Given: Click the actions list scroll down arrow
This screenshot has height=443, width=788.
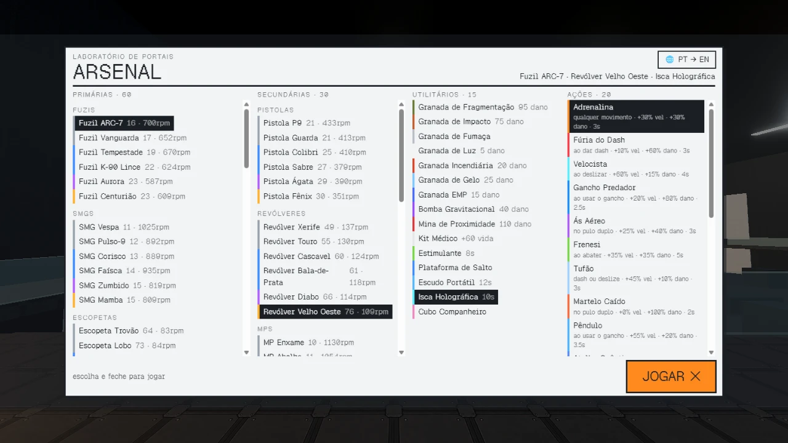Looking at the screenshot, I should coord(711,353).
